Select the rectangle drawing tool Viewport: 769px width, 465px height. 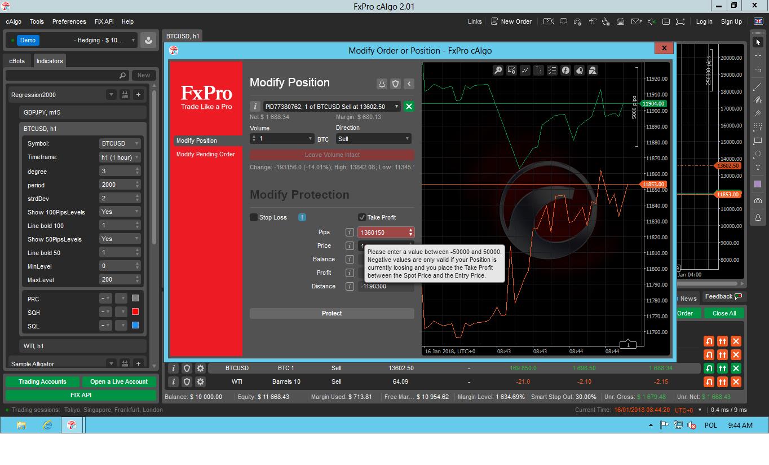pos(758,141)
